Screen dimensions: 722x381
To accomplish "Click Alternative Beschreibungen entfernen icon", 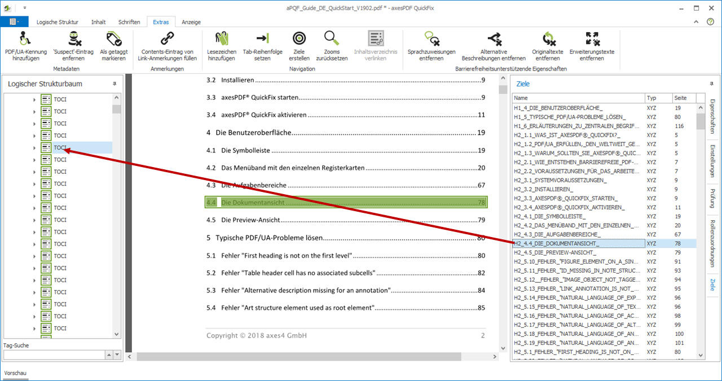I will [494, 38].
